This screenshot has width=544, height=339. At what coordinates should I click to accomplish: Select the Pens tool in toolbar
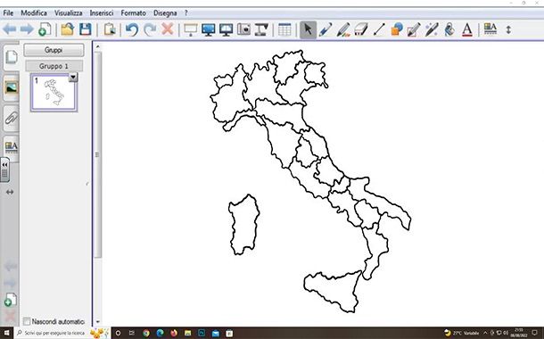click(x=326, y=29)
